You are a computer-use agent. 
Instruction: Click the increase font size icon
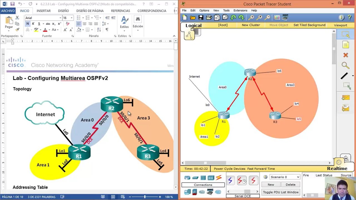(x=65, y=30)
